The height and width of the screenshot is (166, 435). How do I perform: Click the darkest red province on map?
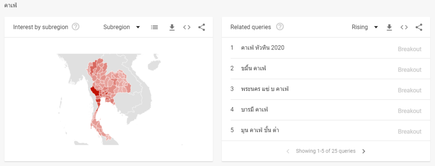pos(94,91)
